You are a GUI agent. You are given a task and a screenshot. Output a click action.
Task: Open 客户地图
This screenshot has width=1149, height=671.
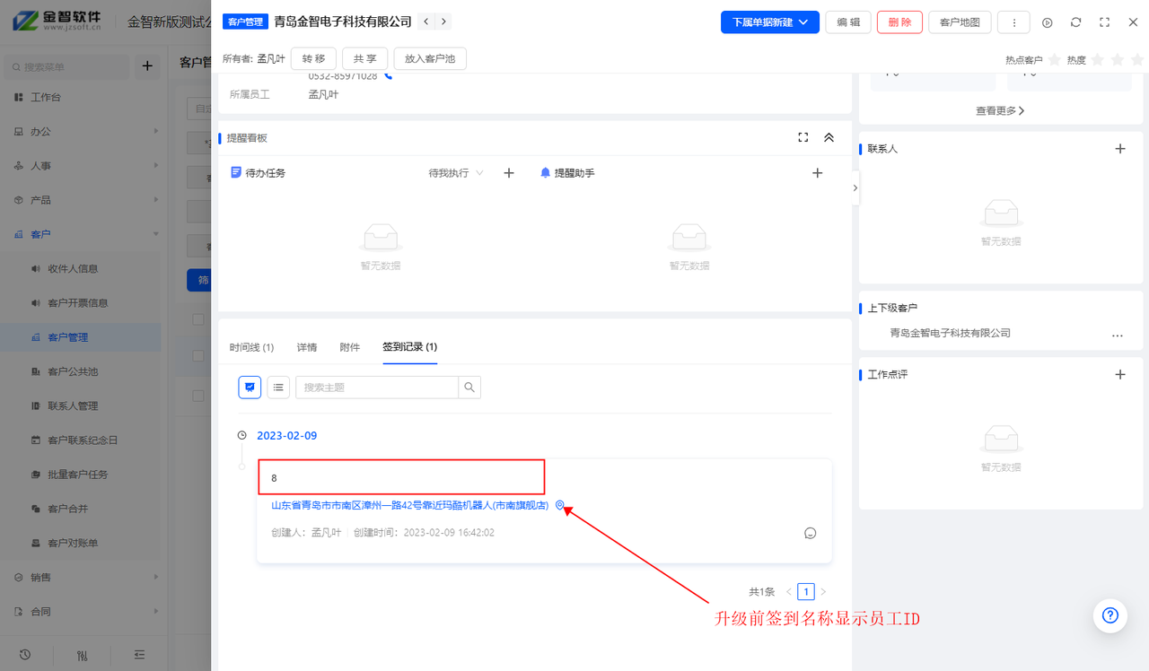coord(960,22)
